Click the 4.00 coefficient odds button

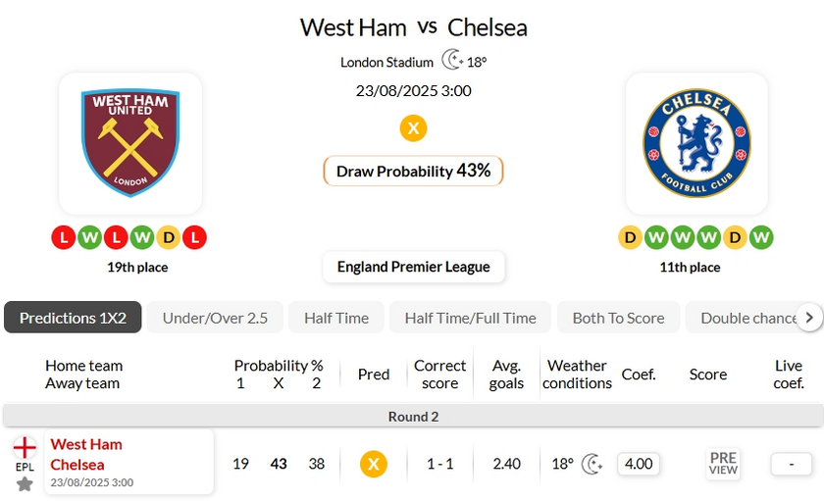click(x=639, y=464)
